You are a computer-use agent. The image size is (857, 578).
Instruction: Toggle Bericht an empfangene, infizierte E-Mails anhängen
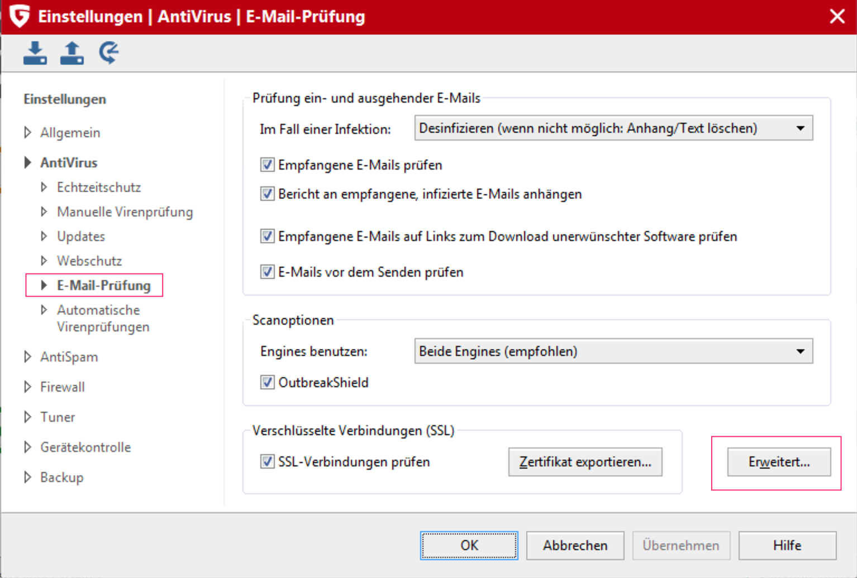click(267, 194)
